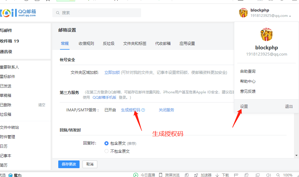Image resolution: width=299 pixels, height=177 pixels.
Task: Open the help question mark next to 生成授权码
Action: 143,110
